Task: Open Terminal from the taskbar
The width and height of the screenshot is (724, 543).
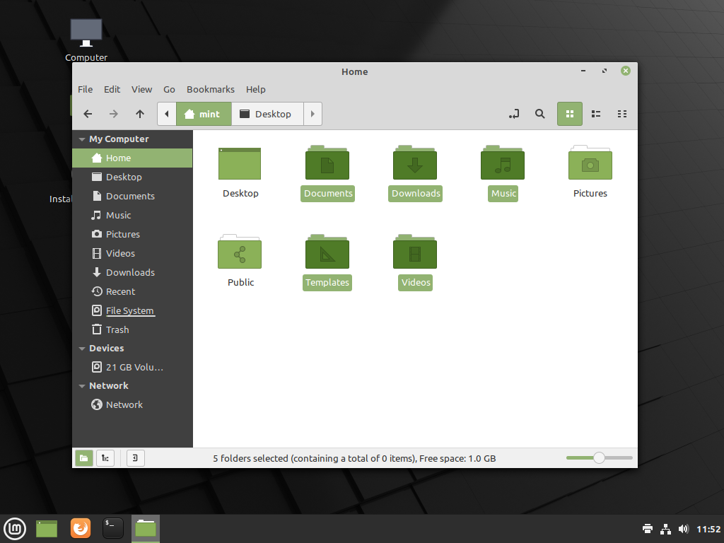Action: coord(113,528)
